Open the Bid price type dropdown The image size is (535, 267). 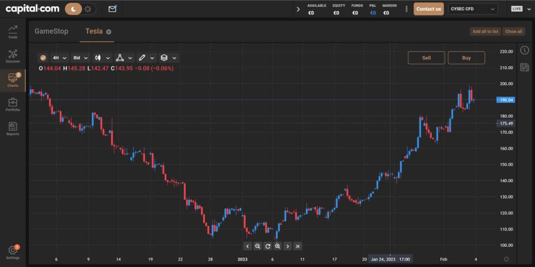point(81,58)
